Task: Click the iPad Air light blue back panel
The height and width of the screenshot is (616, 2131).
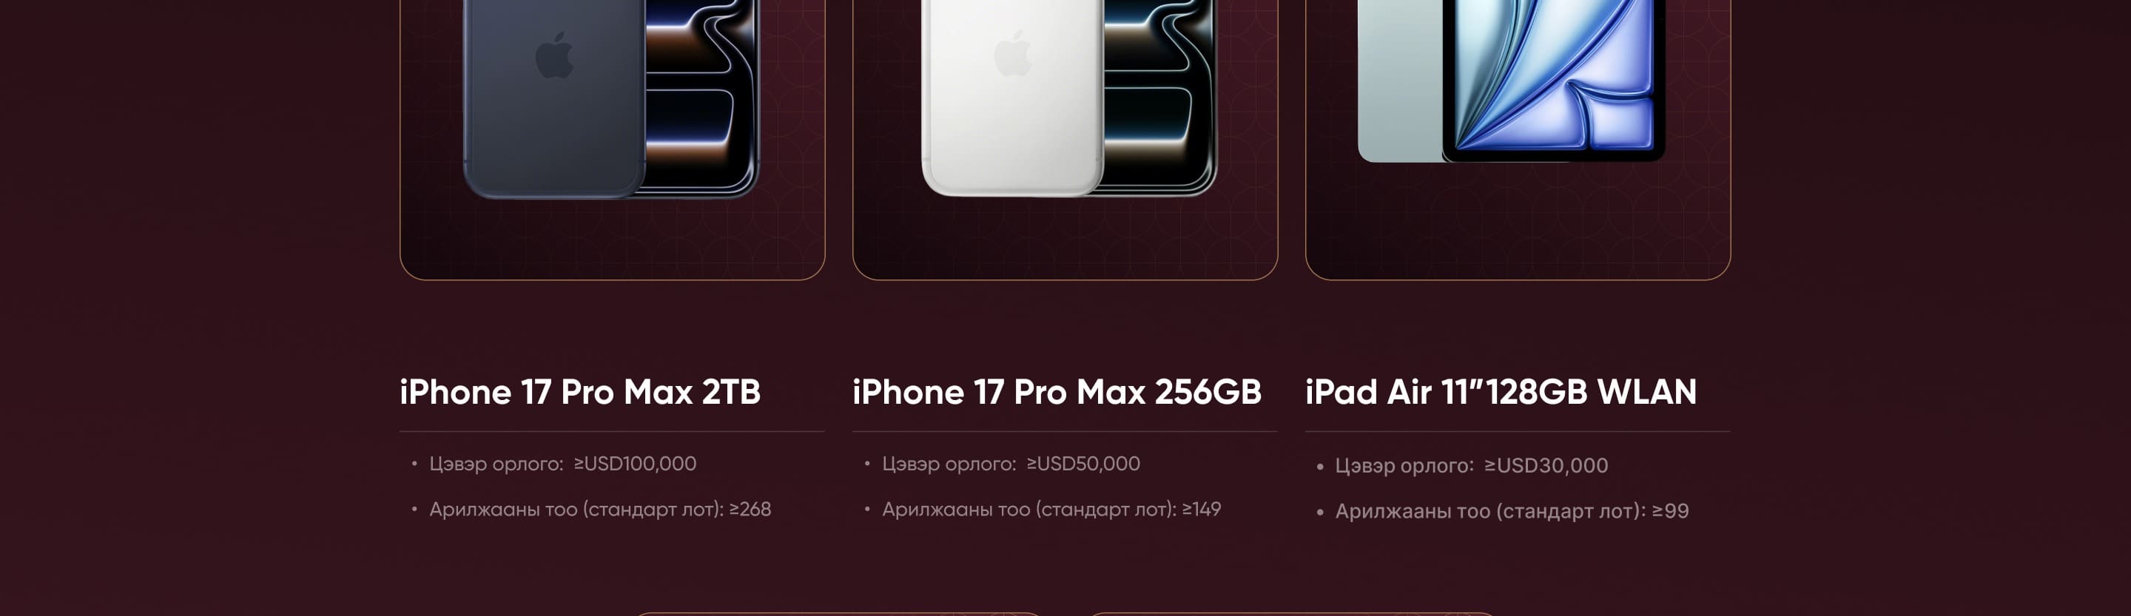Action: 1400,78
